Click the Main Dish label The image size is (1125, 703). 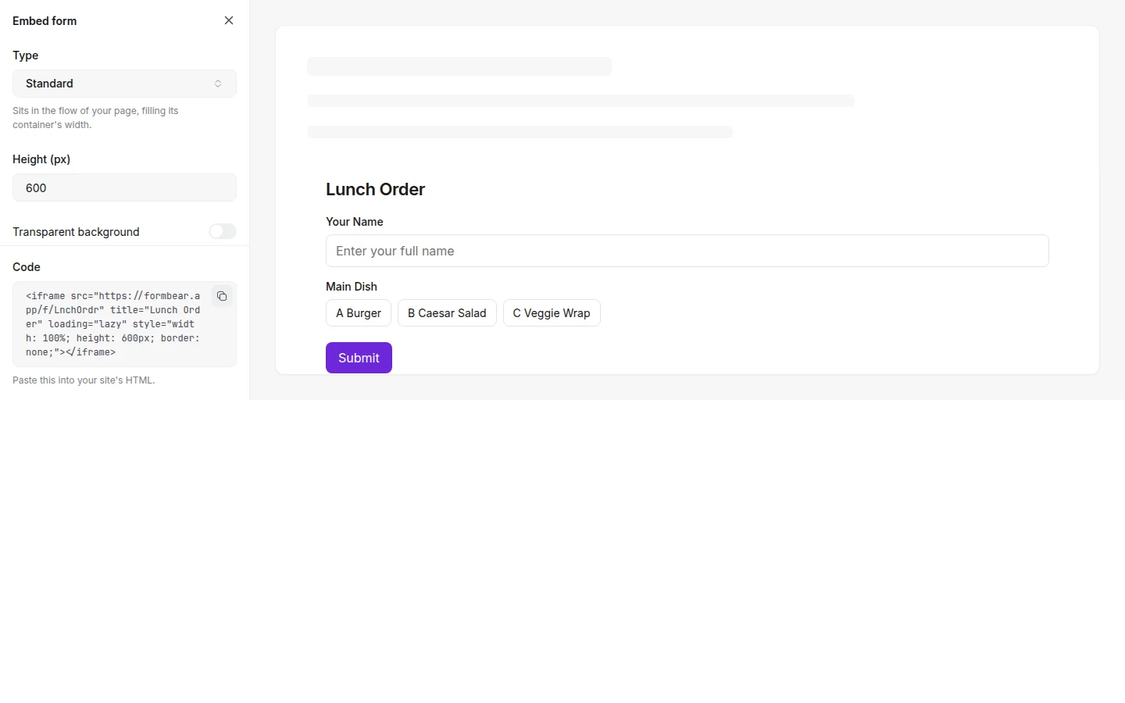352,287
